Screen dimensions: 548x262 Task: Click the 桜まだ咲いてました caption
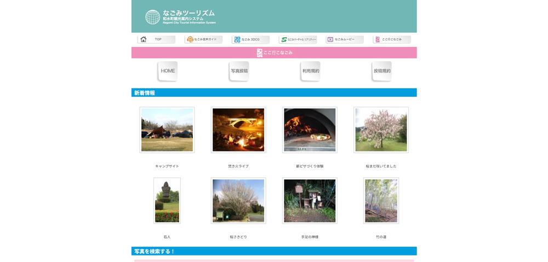(x=381, y=166)
